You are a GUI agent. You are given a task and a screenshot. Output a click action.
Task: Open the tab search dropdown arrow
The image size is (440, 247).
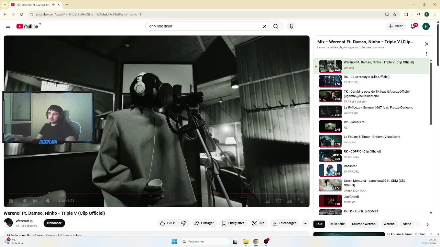pyautogui.click(x=4, y=5)
